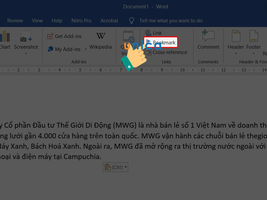Click the My Add-ins icon
This screenshot has height=200, width=267.
(x=50, y=49)
